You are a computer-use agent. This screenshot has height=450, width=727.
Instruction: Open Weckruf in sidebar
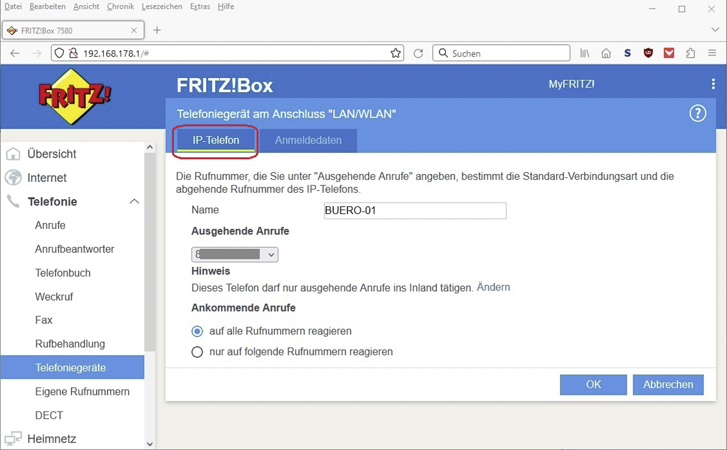point(54,297)
